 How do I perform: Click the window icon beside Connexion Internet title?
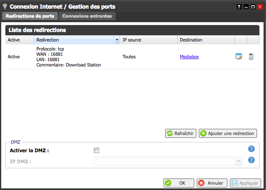tap(5, 7)
